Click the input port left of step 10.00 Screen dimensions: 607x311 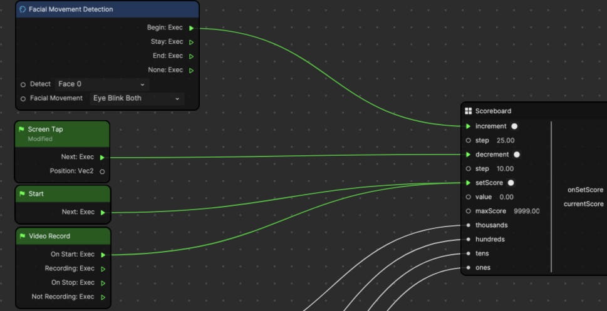469,169
